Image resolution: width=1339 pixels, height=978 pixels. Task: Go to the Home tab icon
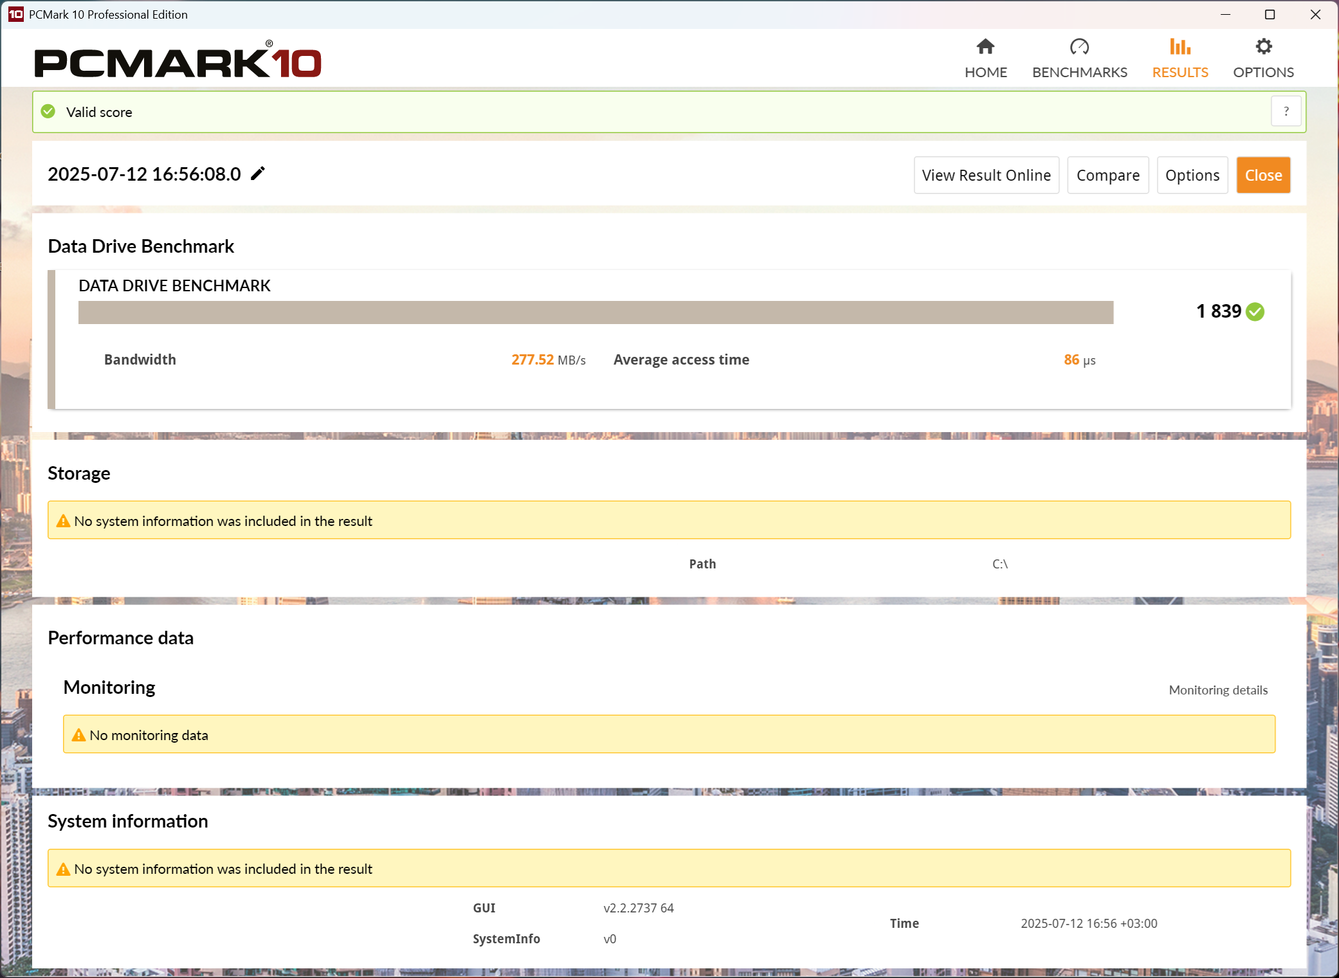pyautogui.click(x=985, y=47)
